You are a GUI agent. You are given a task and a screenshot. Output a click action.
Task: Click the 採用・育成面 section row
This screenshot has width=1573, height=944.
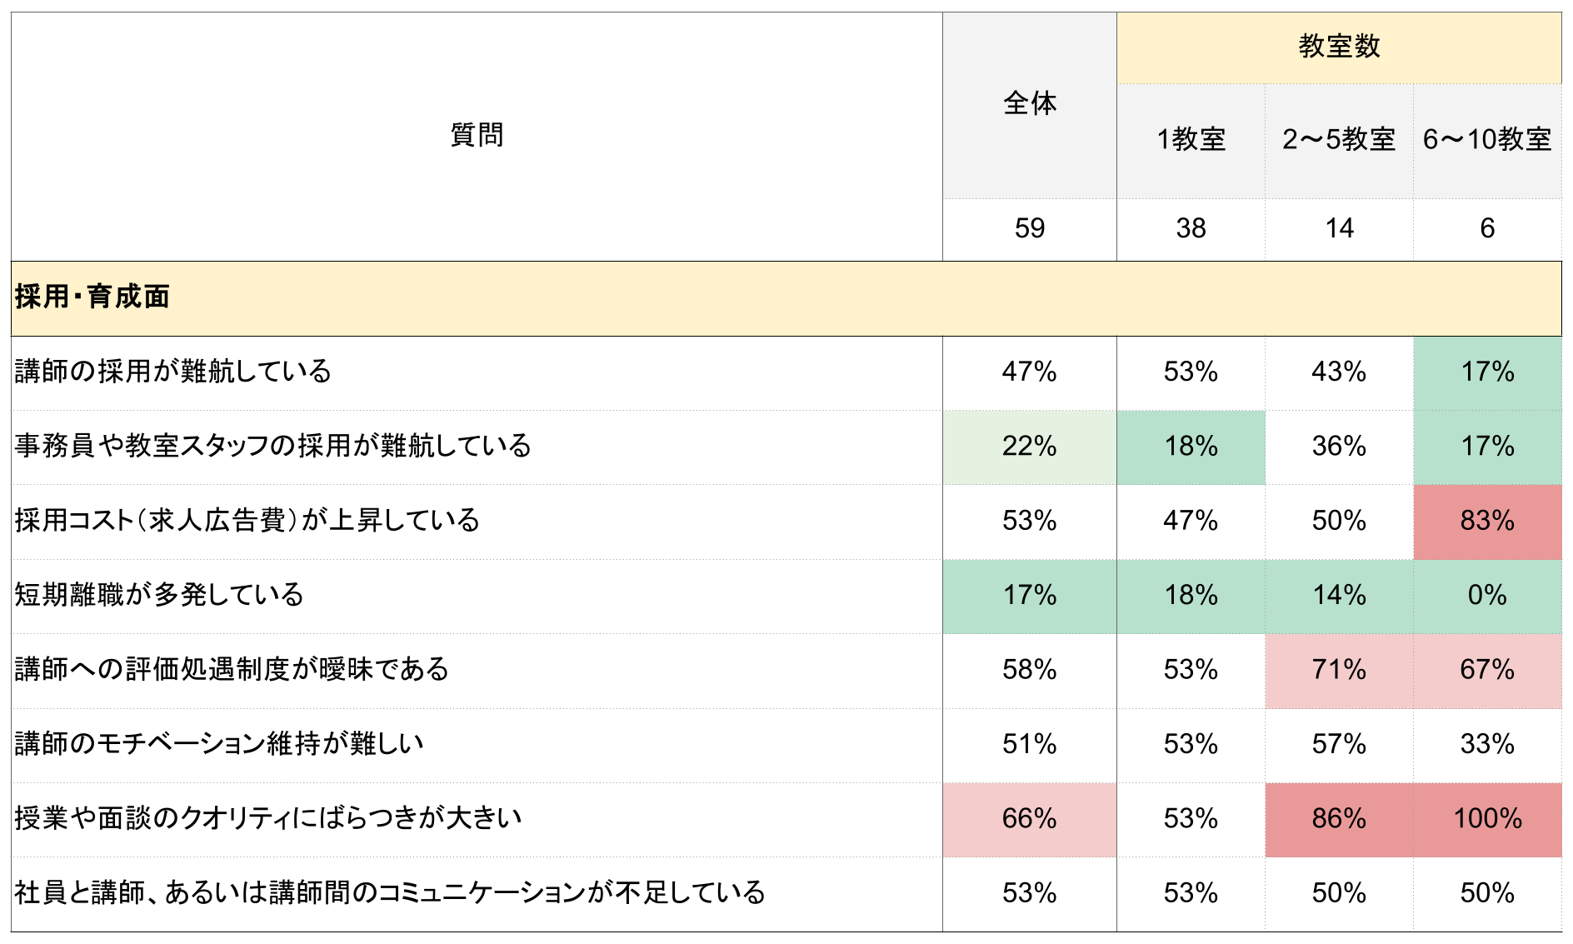click(x=92, y=297)
